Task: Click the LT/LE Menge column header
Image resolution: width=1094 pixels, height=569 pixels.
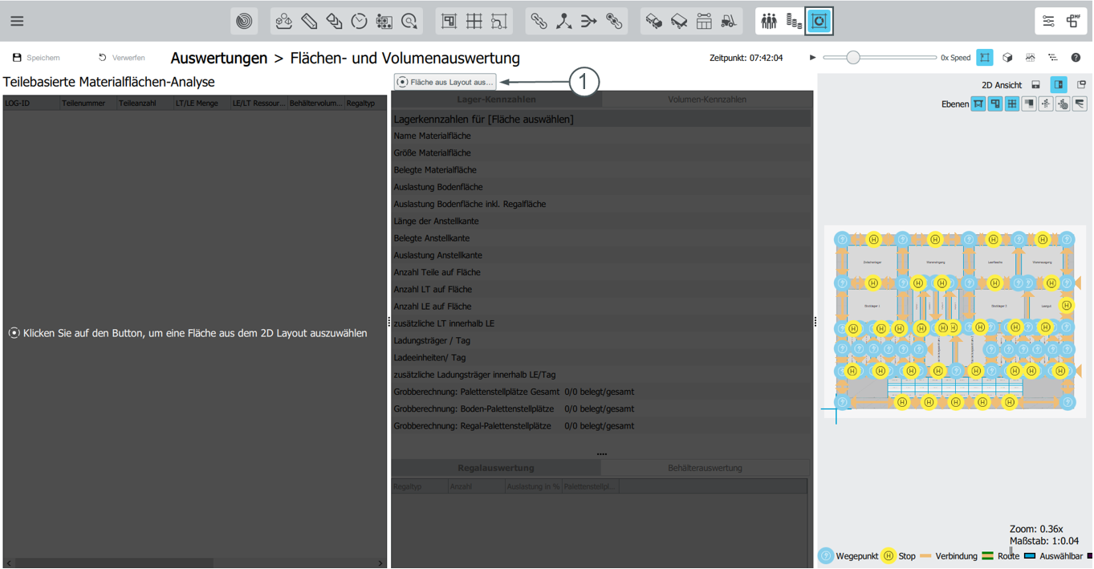Action: pyautogui.click(x=202, y=104)
